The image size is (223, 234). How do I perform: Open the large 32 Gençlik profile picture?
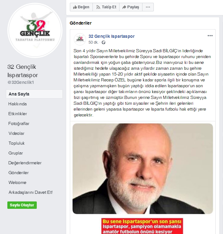[35, 30]
